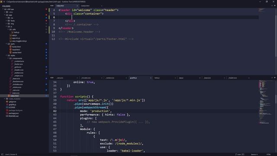This screenshot has height=156, width=277.
Task: Click the easy-toggler.min.js file icon
Action: pos(10,41)
